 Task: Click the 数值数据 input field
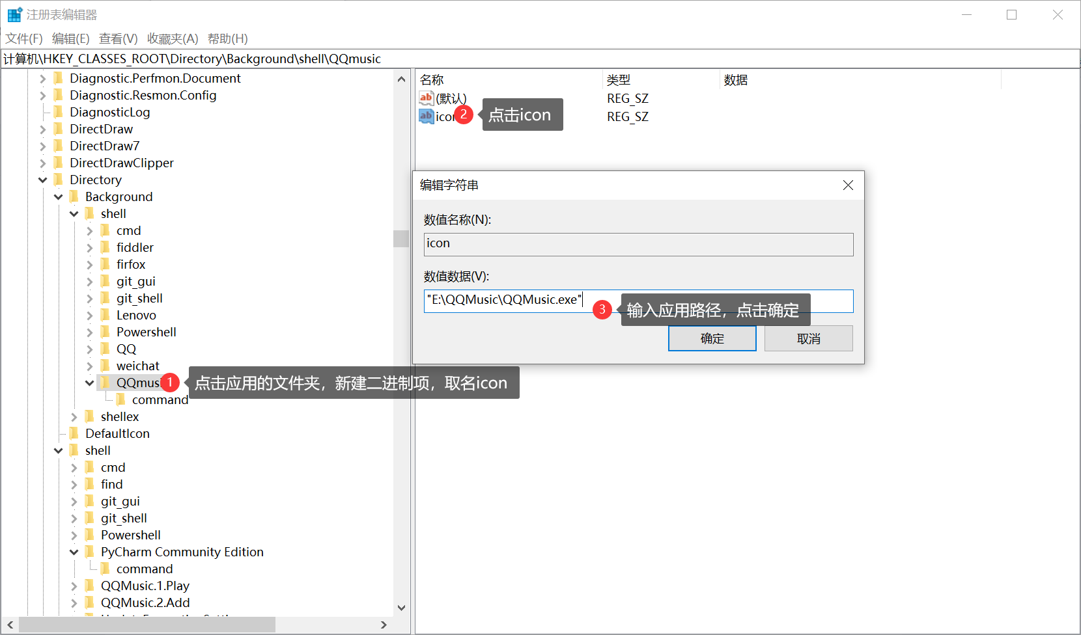638,301
